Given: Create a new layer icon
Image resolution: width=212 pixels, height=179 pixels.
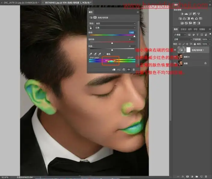Looking at the screenshot, I should (x=201, y=176).
